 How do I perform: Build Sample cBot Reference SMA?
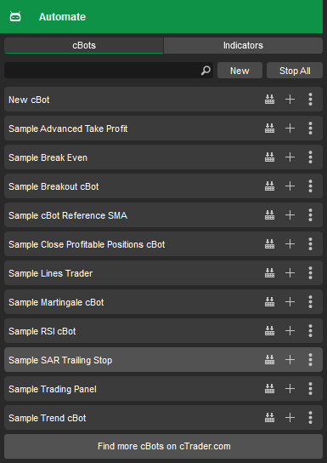coord(269,215)
